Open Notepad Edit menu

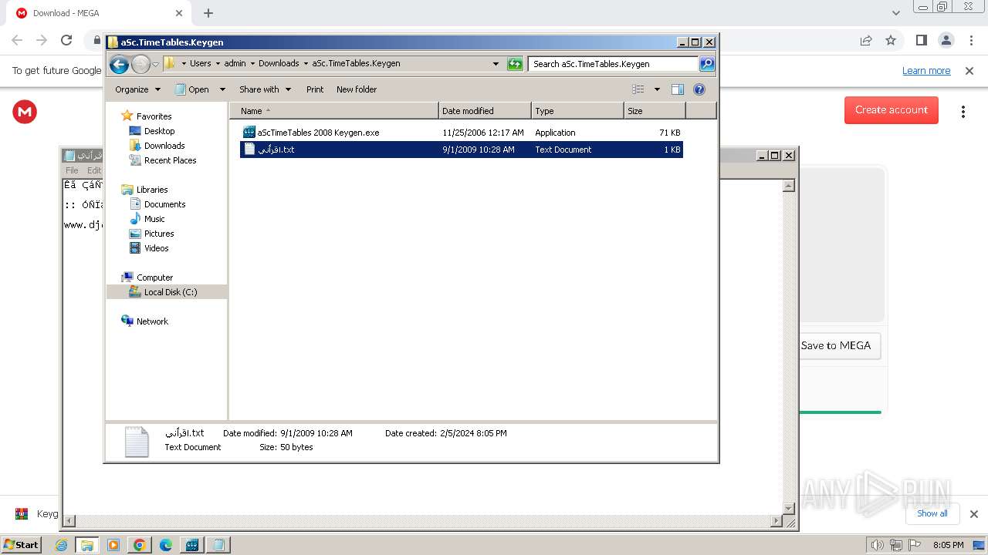click(x=94, y=170)
